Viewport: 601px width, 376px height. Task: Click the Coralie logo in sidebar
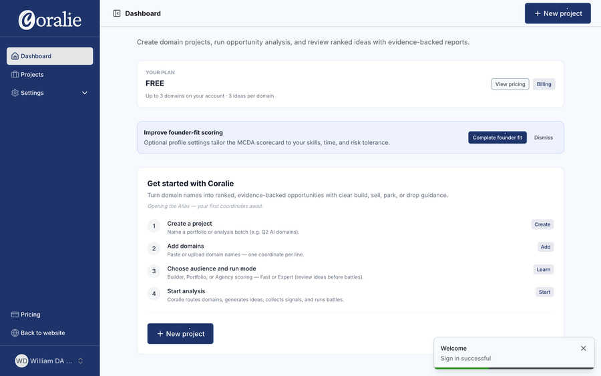click(50, 19)
